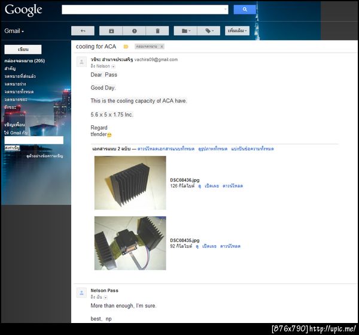
Task: Click the emoji after tfender signature
Action: pyautogui.click(x=109, y=135)
